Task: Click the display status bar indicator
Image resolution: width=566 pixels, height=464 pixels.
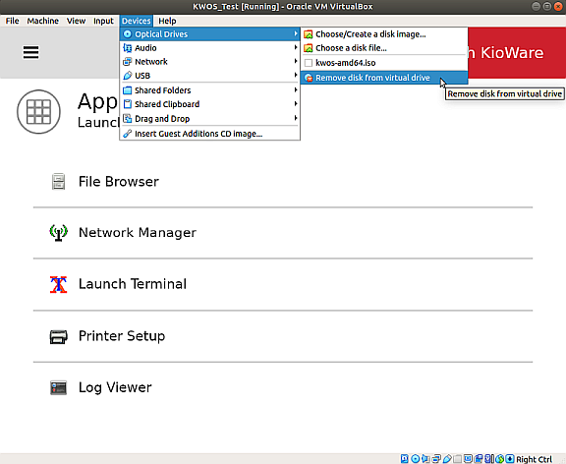Action: 468,458
